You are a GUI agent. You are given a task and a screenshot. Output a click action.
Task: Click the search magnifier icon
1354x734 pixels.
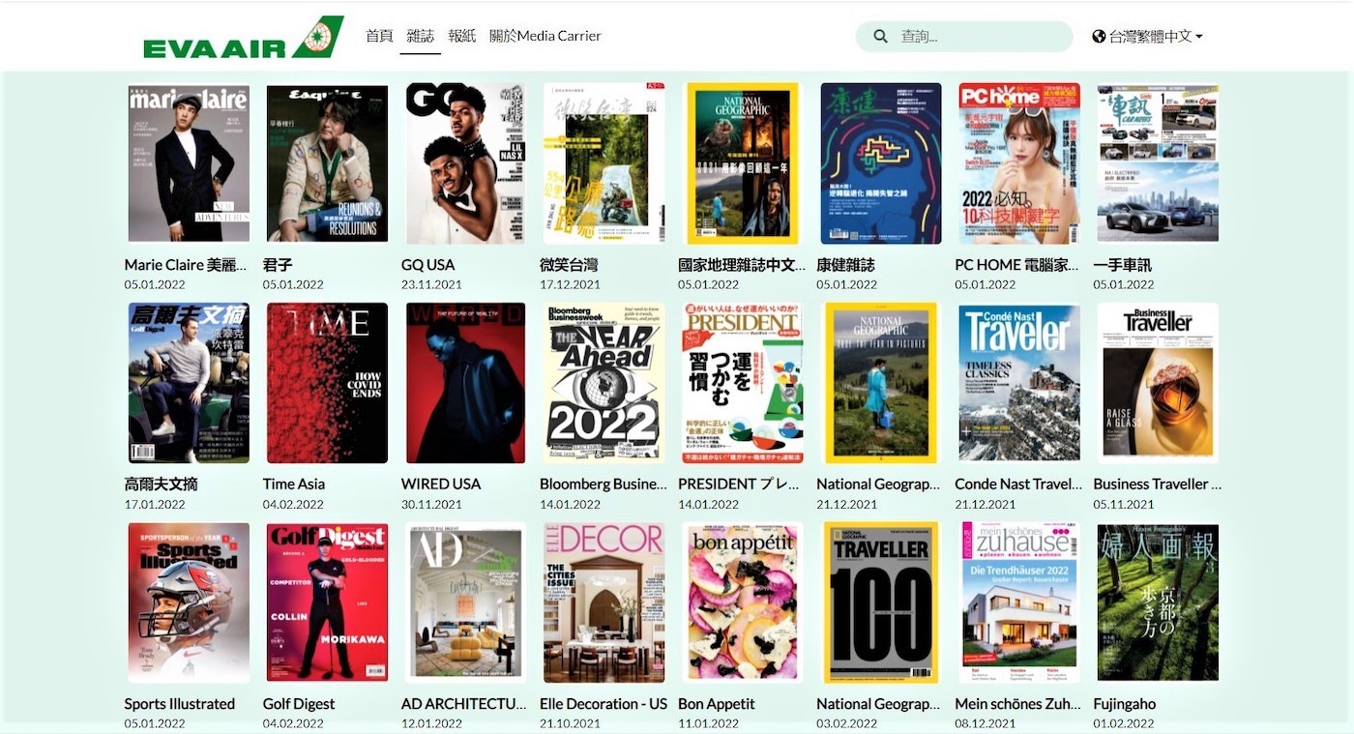point(881,37)
